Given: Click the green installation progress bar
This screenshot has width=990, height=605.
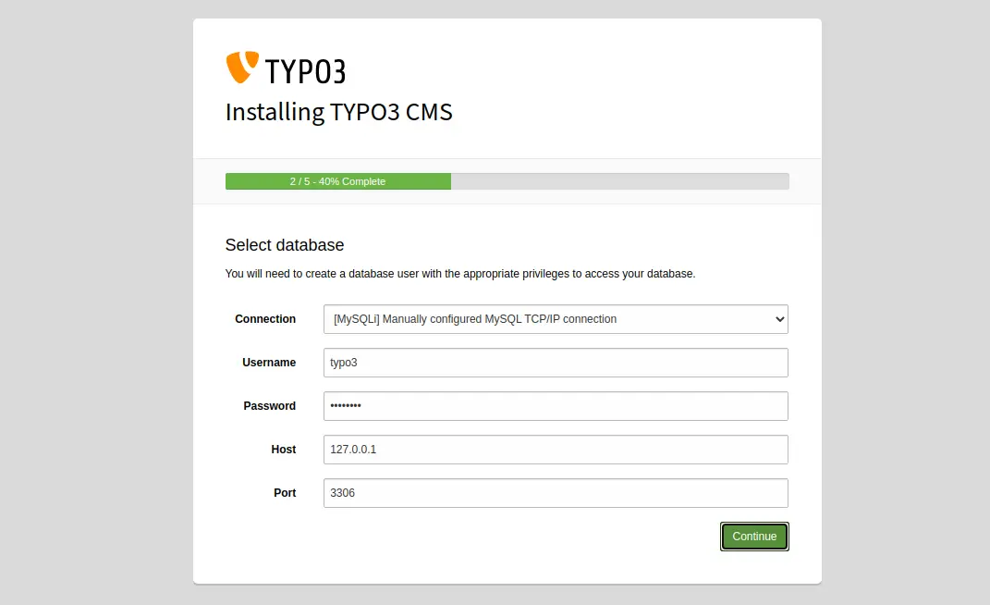Looking at the screenshot, I should 337,180.
